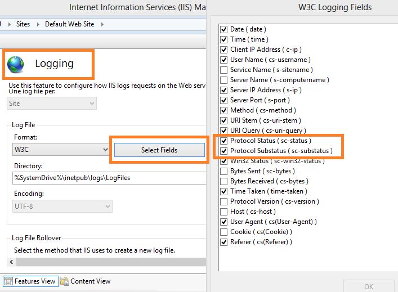Click the horizontal scrollbar below Log File Rollover
Image resolution: width=398 pixels, height=292 pixels.
click(x=107, y=262)
